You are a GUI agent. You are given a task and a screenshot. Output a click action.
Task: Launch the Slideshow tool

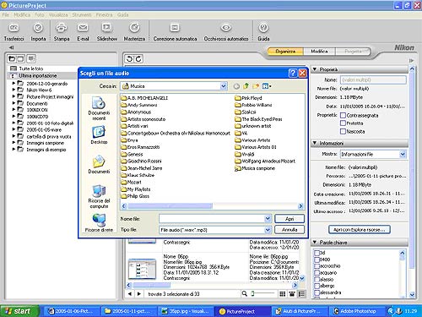click(x=106, y=28)
